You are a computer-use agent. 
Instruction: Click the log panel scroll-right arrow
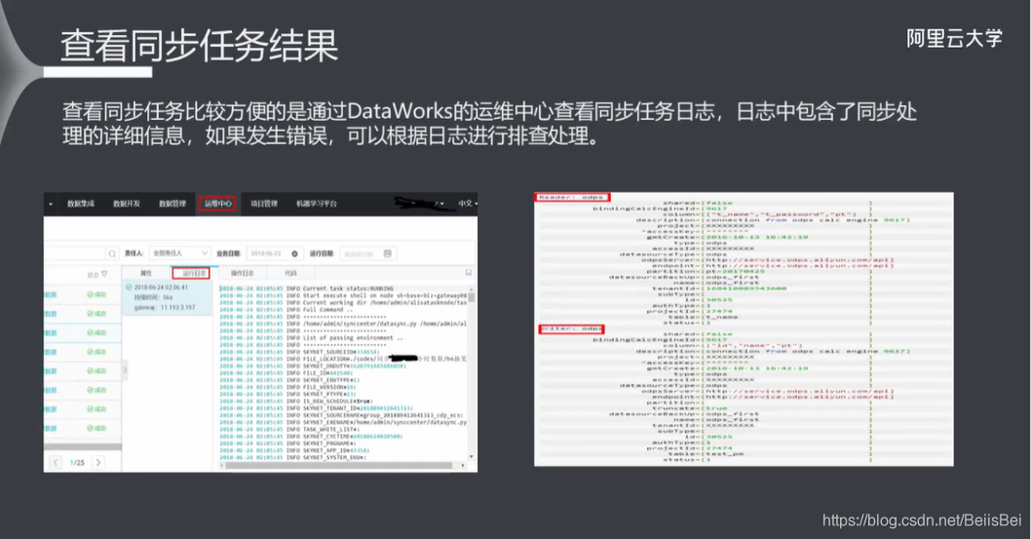[x=464, y=465]
